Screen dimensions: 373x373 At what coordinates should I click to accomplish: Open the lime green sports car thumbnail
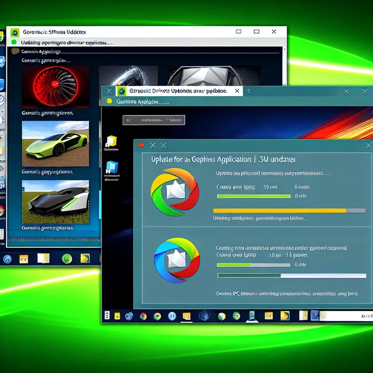pos(55,144)
